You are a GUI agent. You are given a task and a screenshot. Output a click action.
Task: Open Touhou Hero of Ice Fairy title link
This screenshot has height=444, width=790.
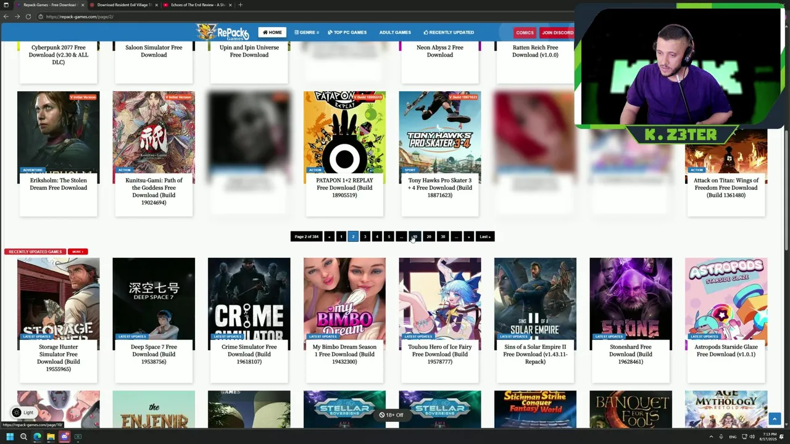(x=440, y=354)
